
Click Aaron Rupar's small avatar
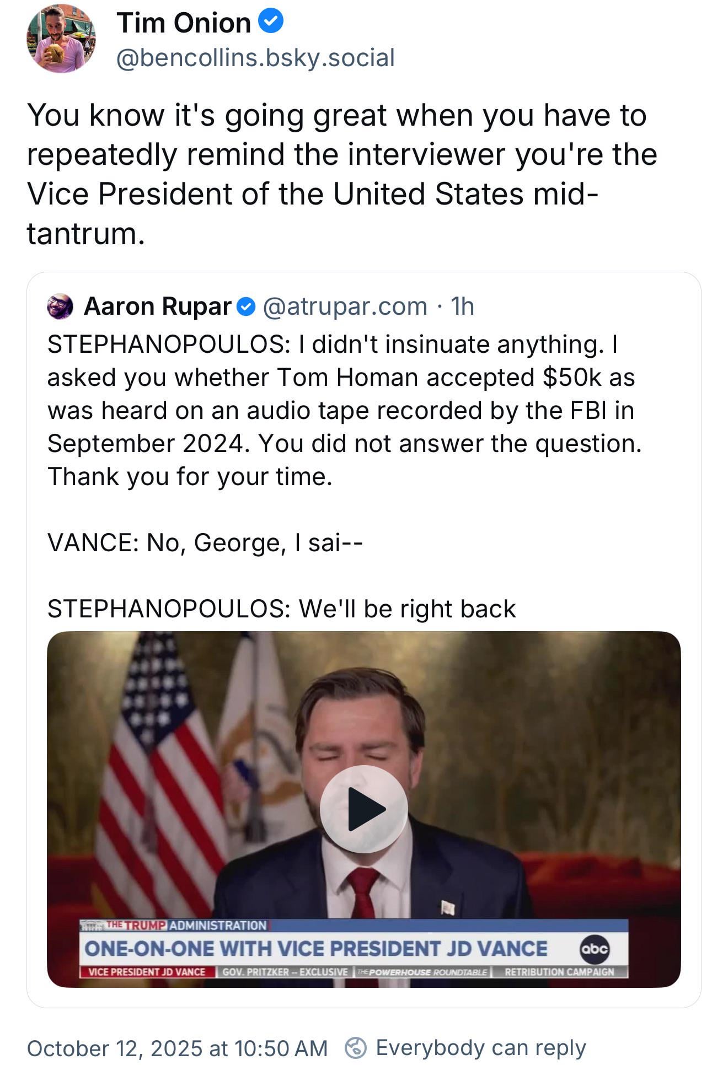[60, 306]
